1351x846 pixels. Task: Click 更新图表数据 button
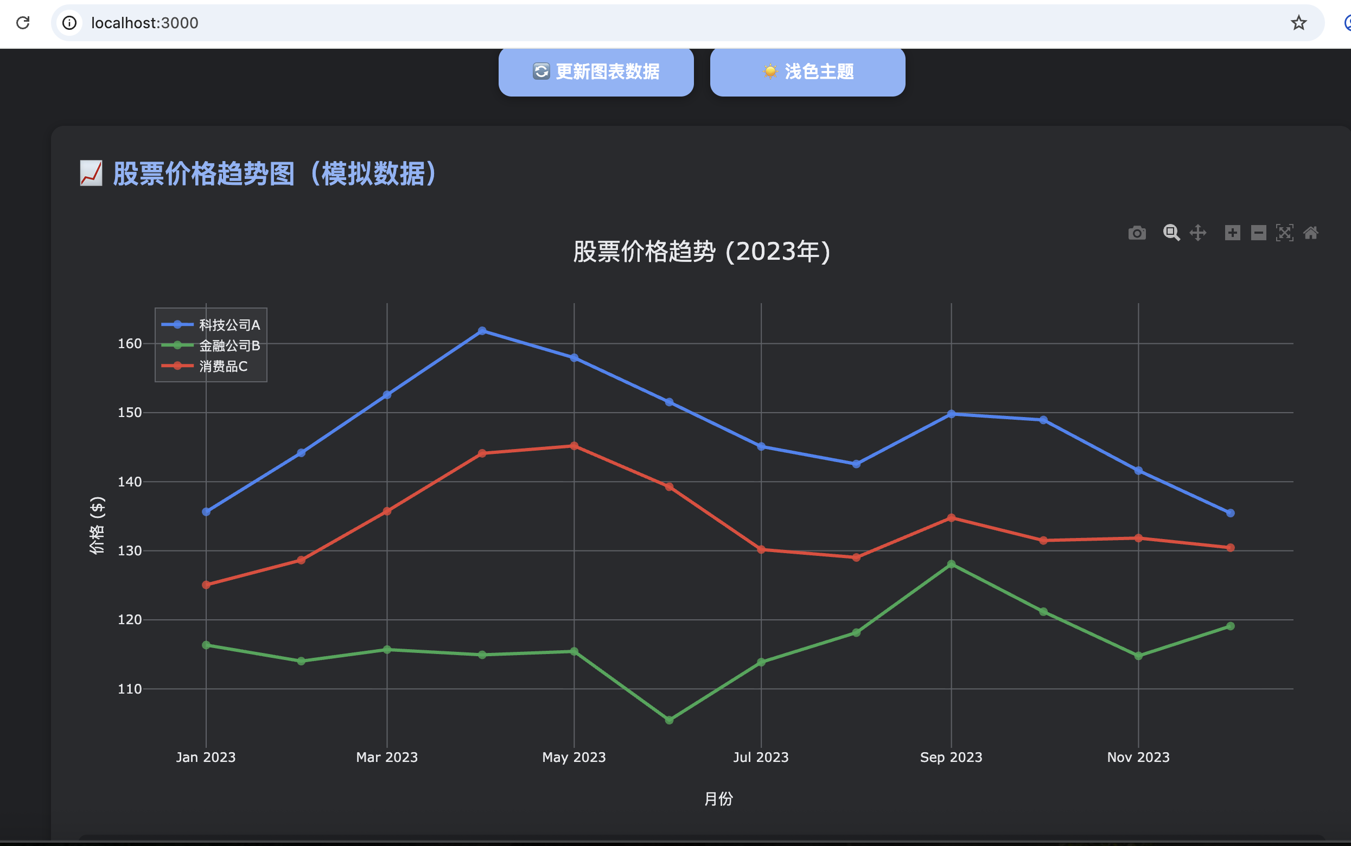[x=595, y=72]
